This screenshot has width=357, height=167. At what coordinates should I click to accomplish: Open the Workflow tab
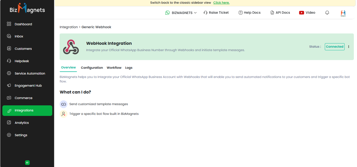114,68
